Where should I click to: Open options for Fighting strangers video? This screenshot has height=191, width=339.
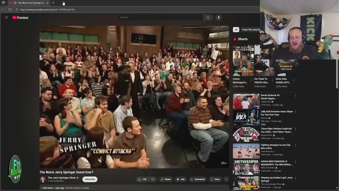296,145
